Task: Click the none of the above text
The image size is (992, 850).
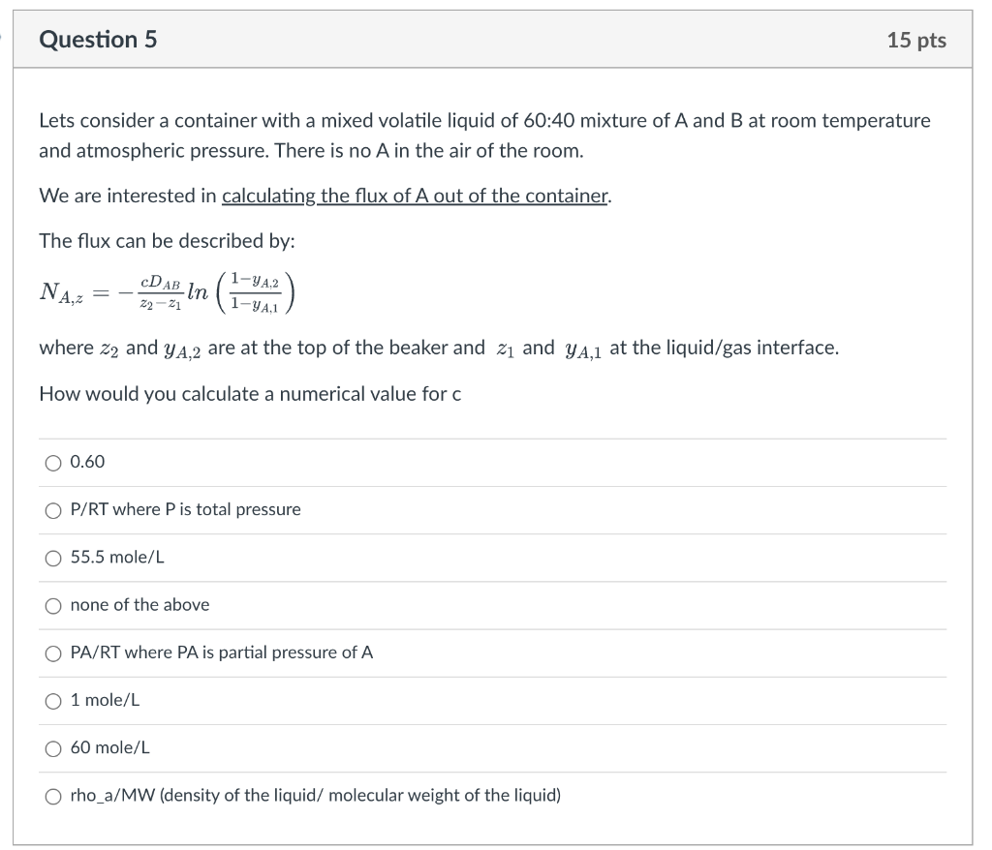Action: click(140, 604)
